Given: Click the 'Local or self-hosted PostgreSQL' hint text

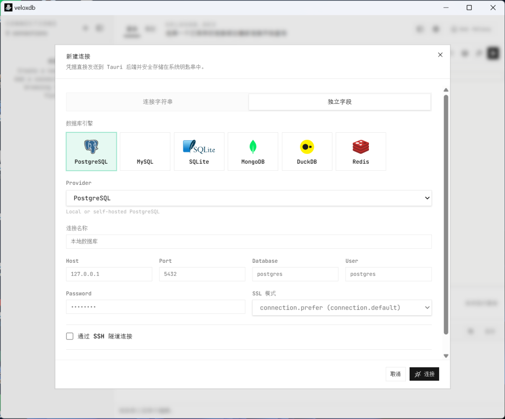Looking at the screenshot, I should (x=113, y=211).
